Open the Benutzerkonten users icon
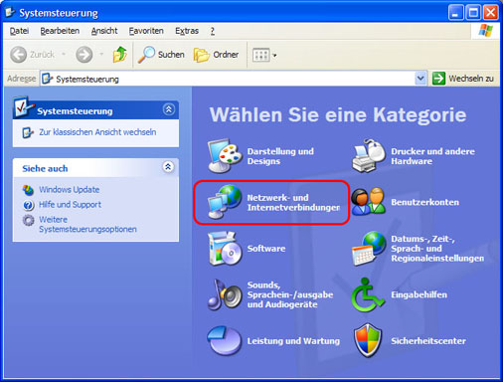 click(369, 202)
